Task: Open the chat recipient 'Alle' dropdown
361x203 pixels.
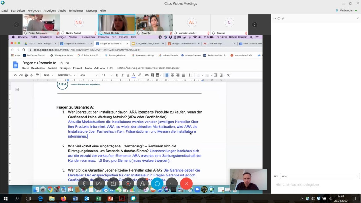Action: pos(320,176)
